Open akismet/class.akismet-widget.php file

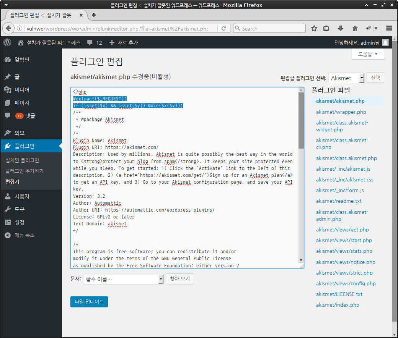(x=342, y=126)
